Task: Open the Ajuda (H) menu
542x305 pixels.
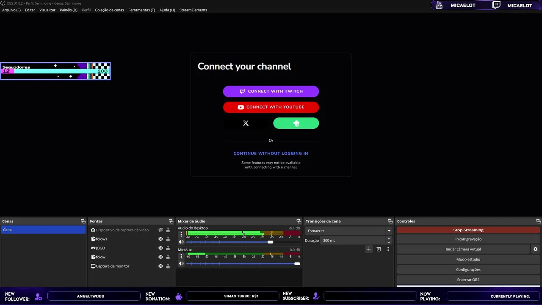Action: [167, 10]
